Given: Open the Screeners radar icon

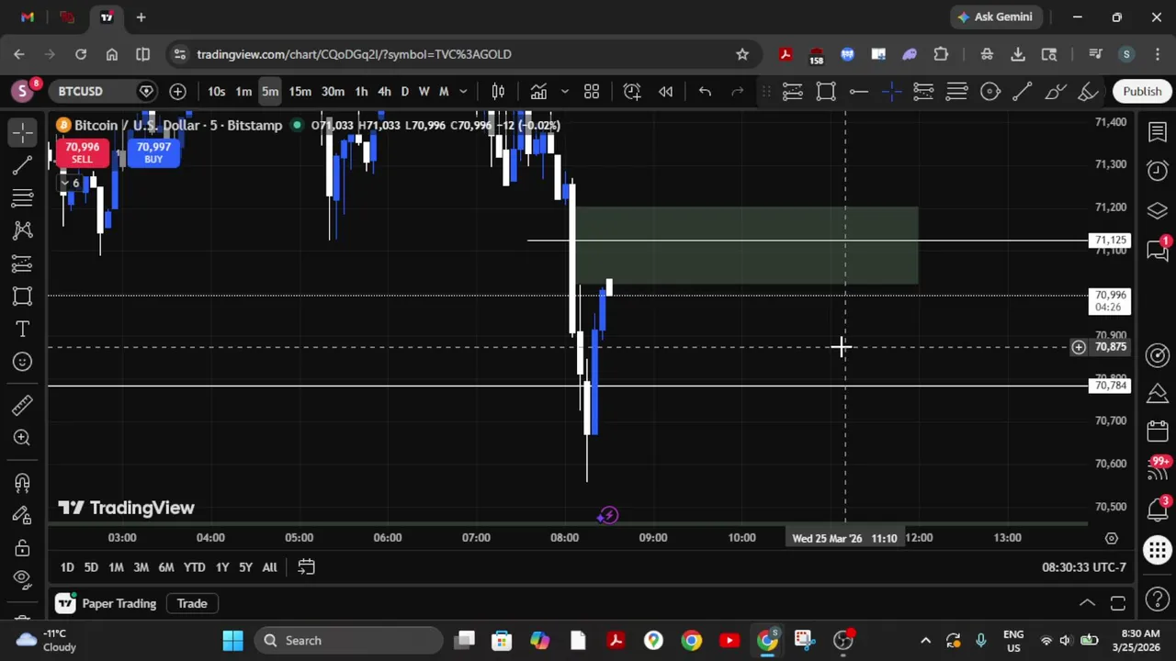Looking at the screenshot, I should coord(1158,354).
